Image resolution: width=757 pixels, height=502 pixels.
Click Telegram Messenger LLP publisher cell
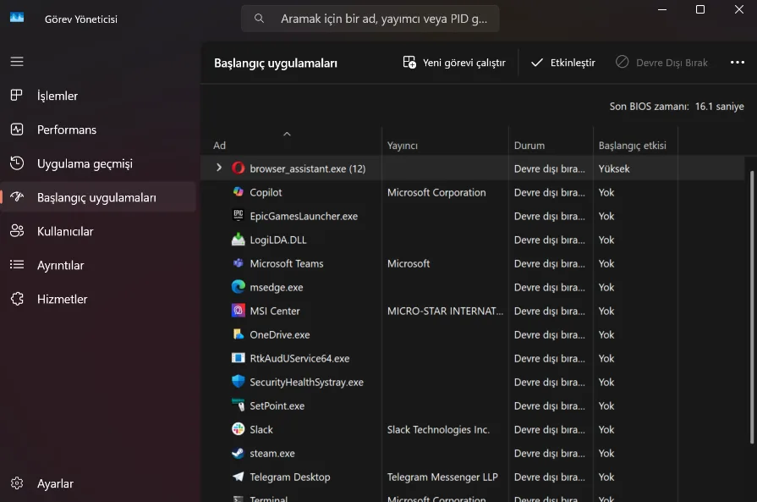click(x=442, y=477)
